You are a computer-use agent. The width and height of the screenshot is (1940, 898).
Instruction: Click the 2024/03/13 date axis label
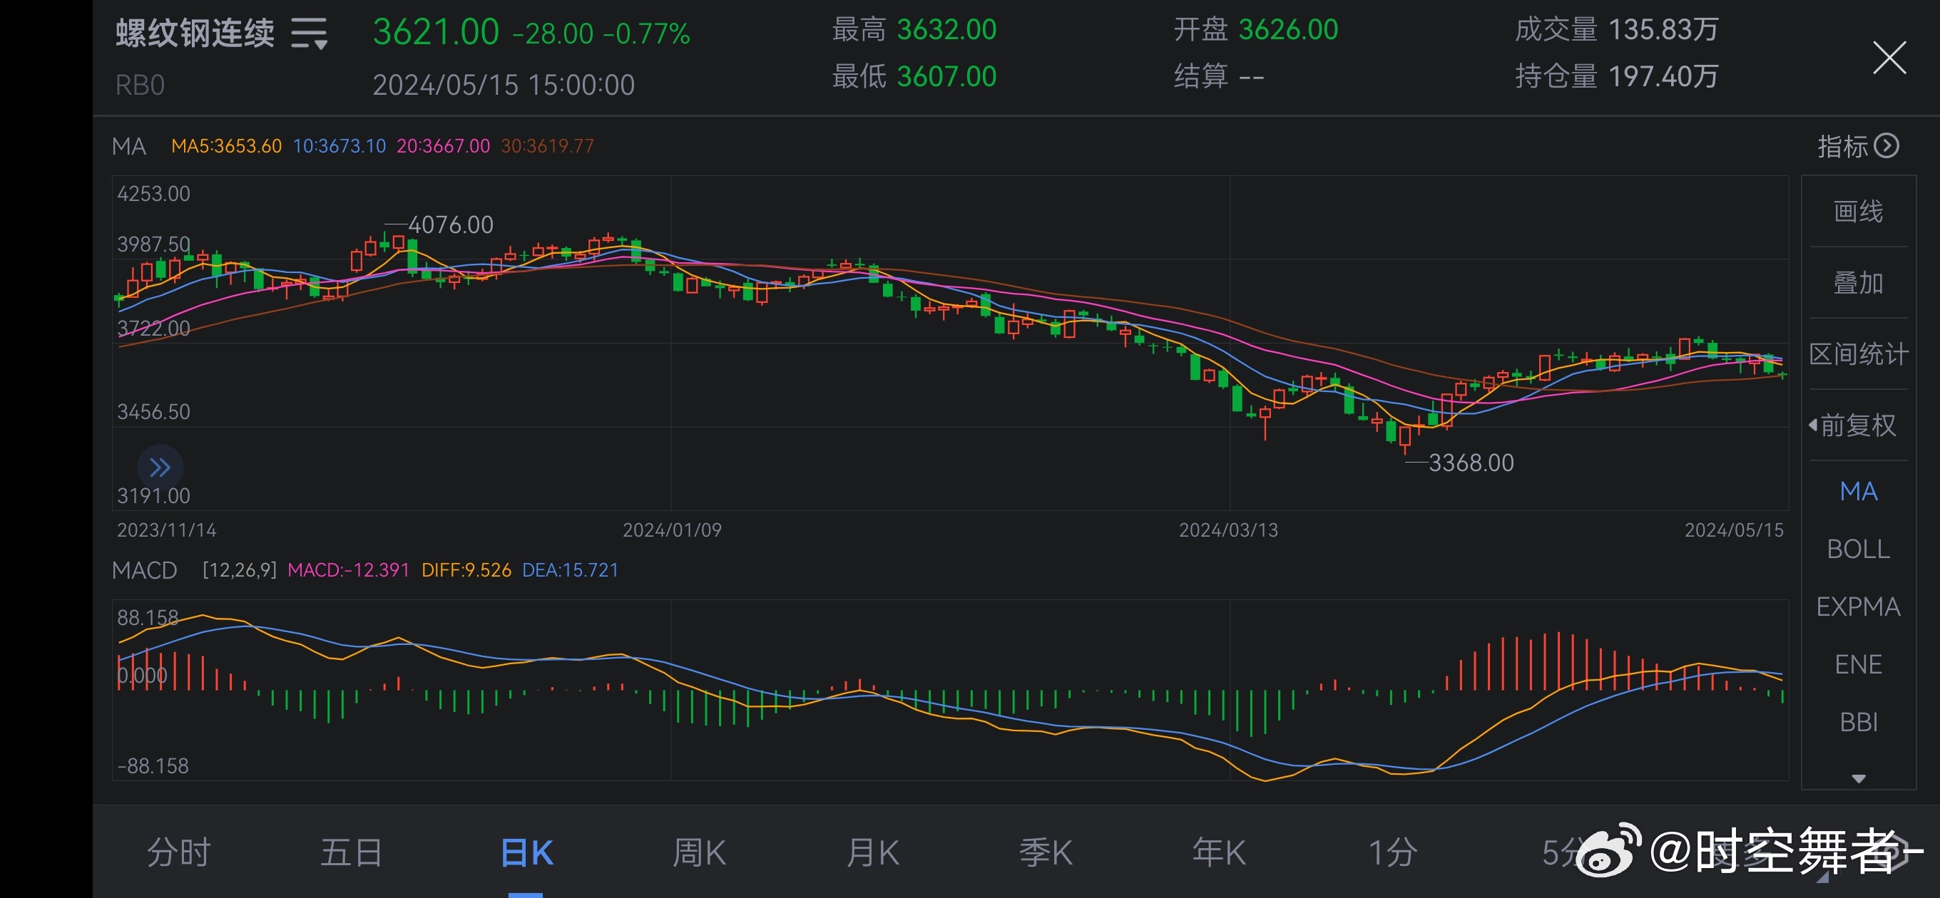(1228, 530)
